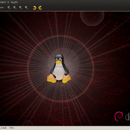This screenshot has width=130, height=130.
Task: Fit image to window icon
Action: click(27, 8)
